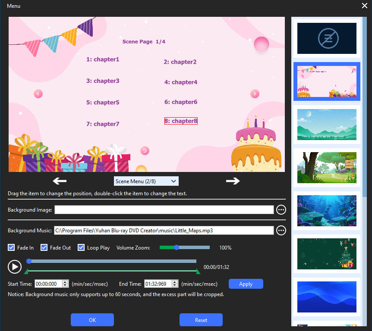Click the left arrow to go to previous menu

click(60, 181)
